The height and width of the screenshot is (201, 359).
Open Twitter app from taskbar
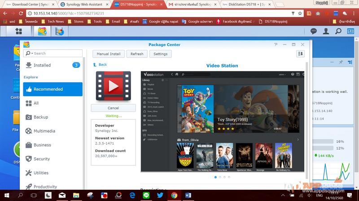point(160,195)
